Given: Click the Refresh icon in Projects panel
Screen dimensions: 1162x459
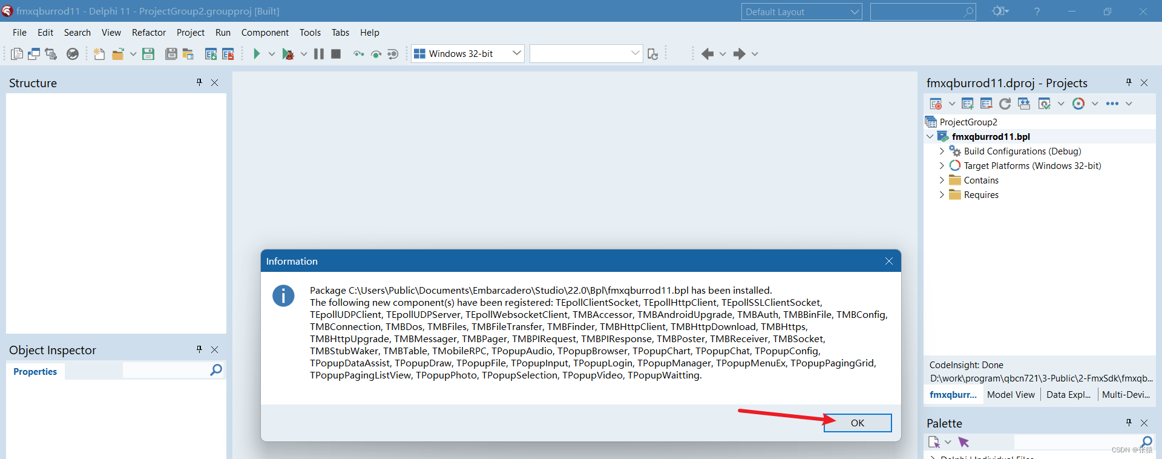Looking at the screenshot, I should coord(1005,104).
